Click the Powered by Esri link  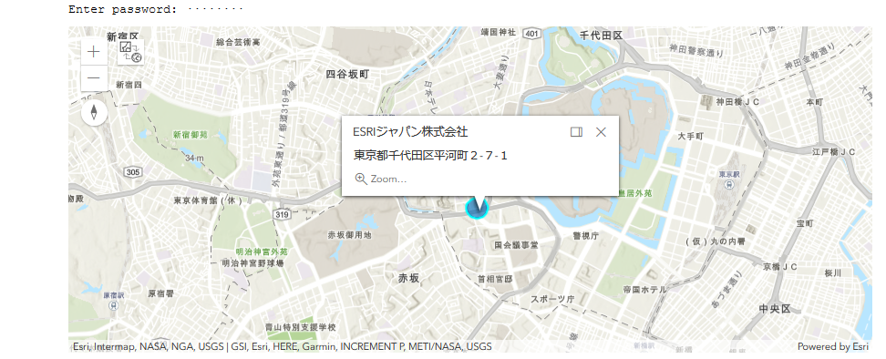tap(833, 346)
